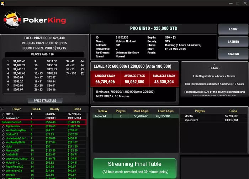Click Tighterinho's bounty $219.60
249x179 pixels.
click(51, 126)
